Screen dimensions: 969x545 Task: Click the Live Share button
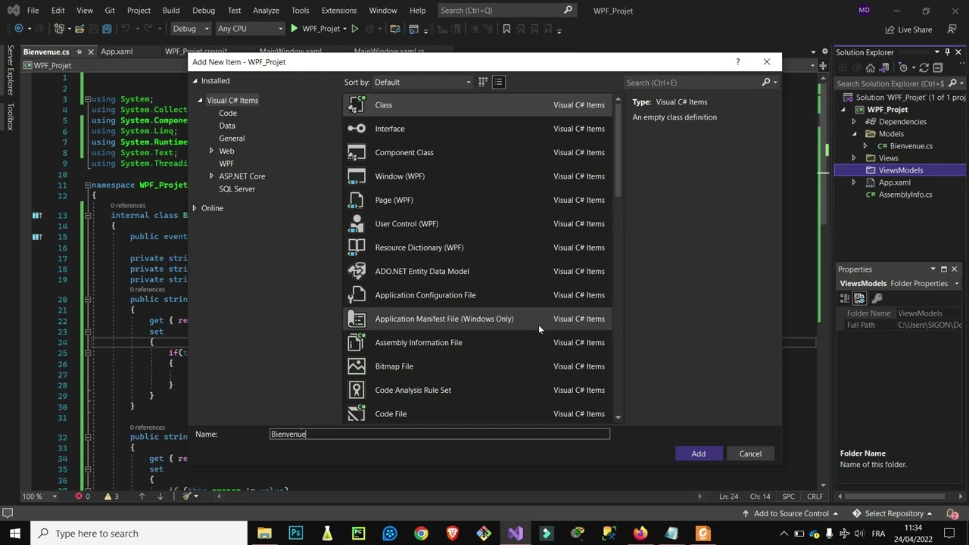click(909, 30)
